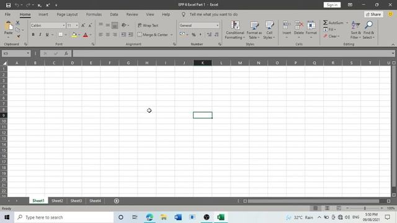Switch to the Insert ribbon tab
Screen dimensions: 397x223
tap(43, 14)
